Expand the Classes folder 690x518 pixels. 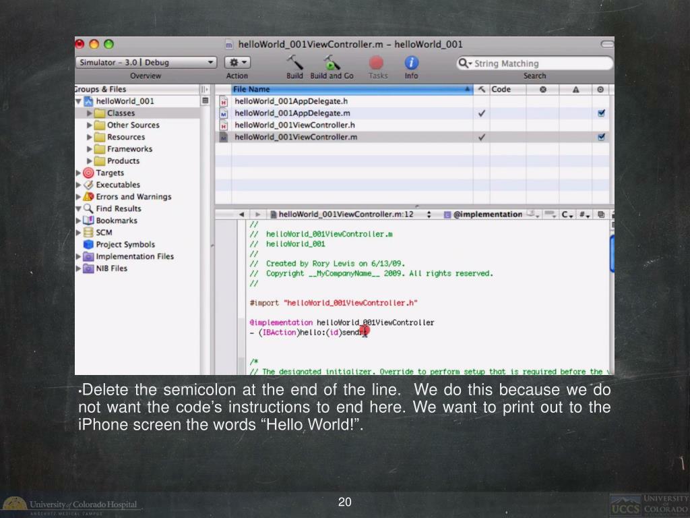90,113
